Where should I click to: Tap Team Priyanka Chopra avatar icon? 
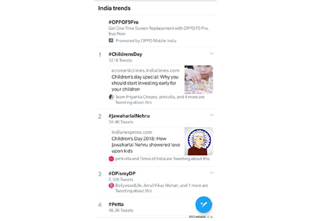(111, 97)
